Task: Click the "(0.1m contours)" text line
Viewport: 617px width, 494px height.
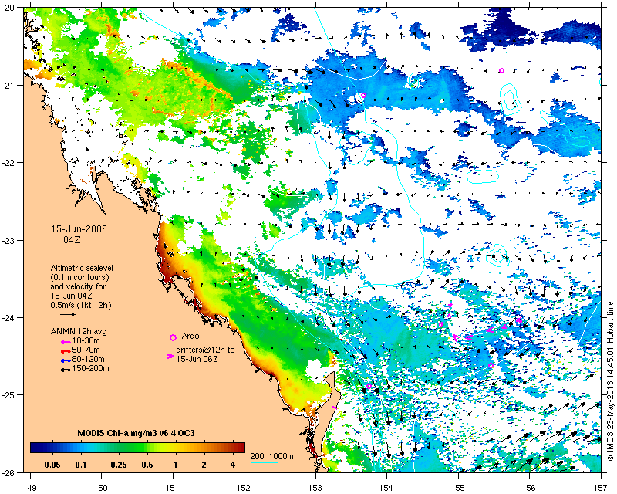Action: click(80, 277)
